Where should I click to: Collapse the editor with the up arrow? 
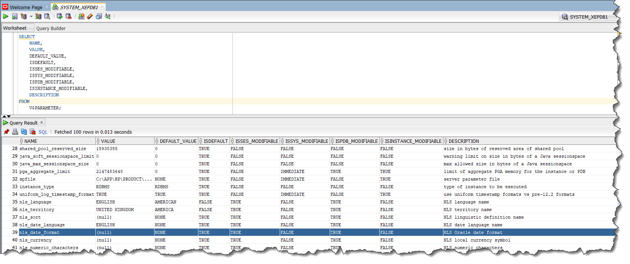click(4, 116)
